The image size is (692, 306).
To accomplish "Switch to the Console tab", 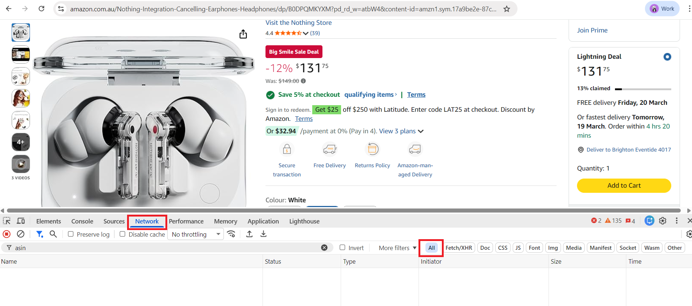I will click(82, 221).
